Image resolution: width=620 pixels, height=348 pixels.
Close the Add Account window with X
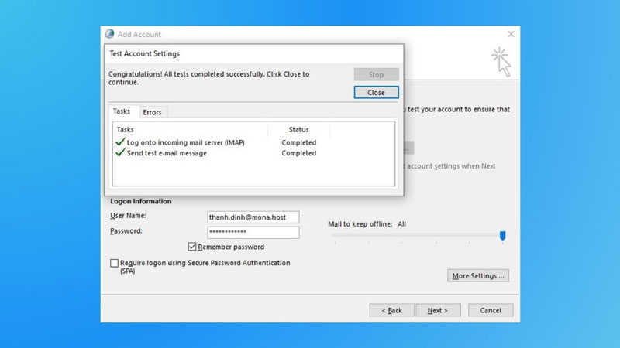tap(511, 34)
